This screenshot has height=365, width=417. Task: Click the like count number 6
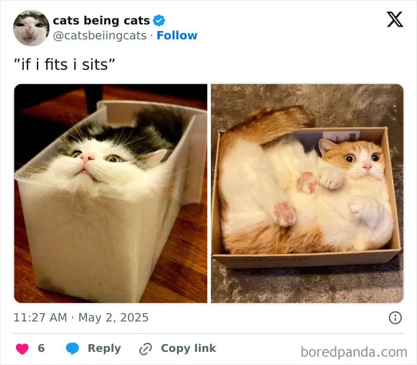(x=41, y=348)
